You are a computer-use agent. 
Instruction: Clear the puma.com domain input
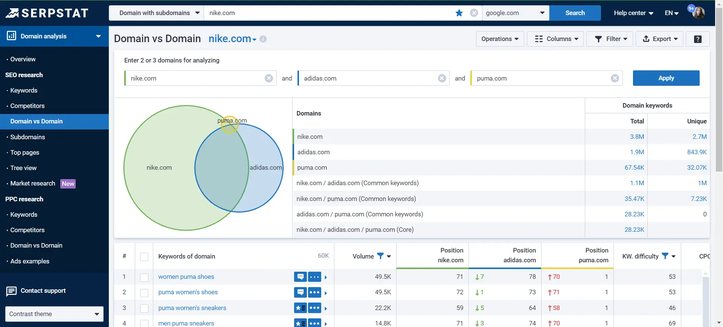tap(615, 78)
